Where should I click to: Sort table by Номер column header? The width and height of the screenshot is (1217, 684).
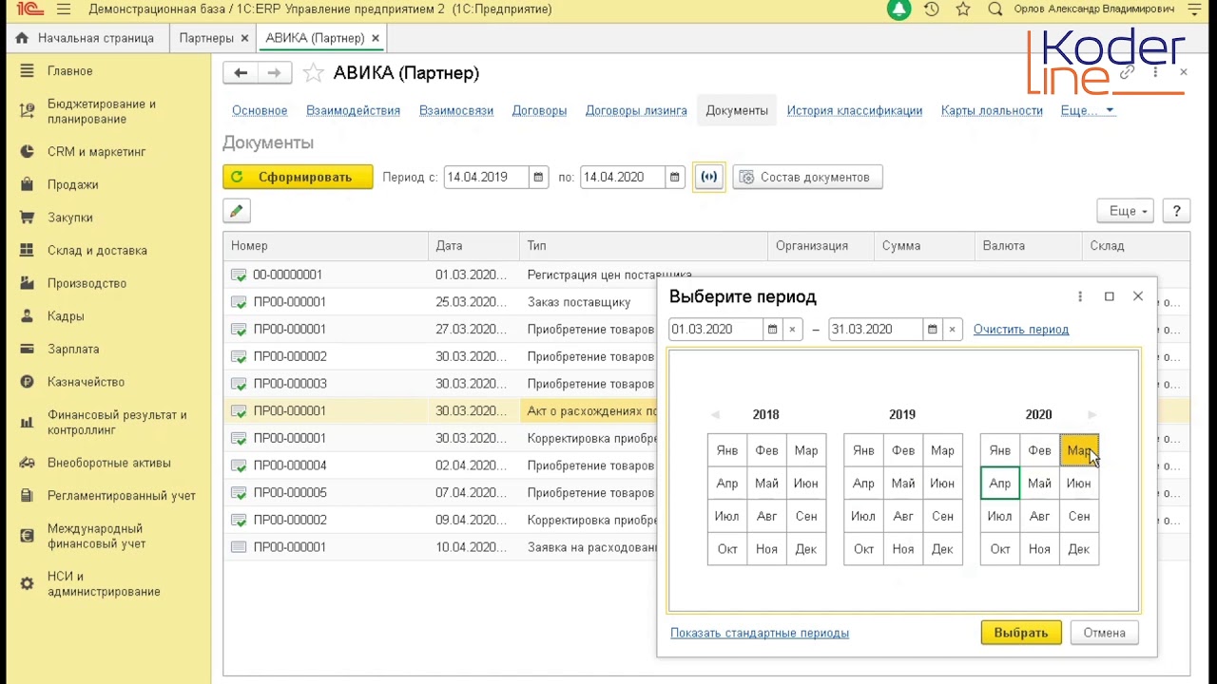point(326,246)
